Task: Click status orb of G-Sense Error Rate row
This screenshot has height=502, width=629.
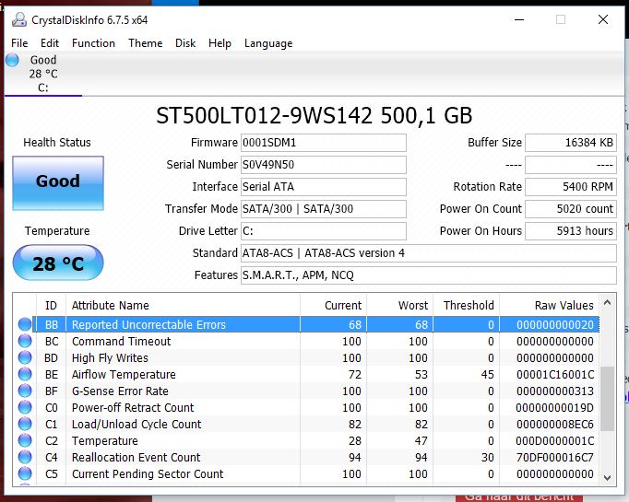Action: pyautogui.click(x=25, y=391)
